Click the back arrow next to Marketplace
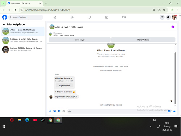The image size is (181, 136). (4, 24)
